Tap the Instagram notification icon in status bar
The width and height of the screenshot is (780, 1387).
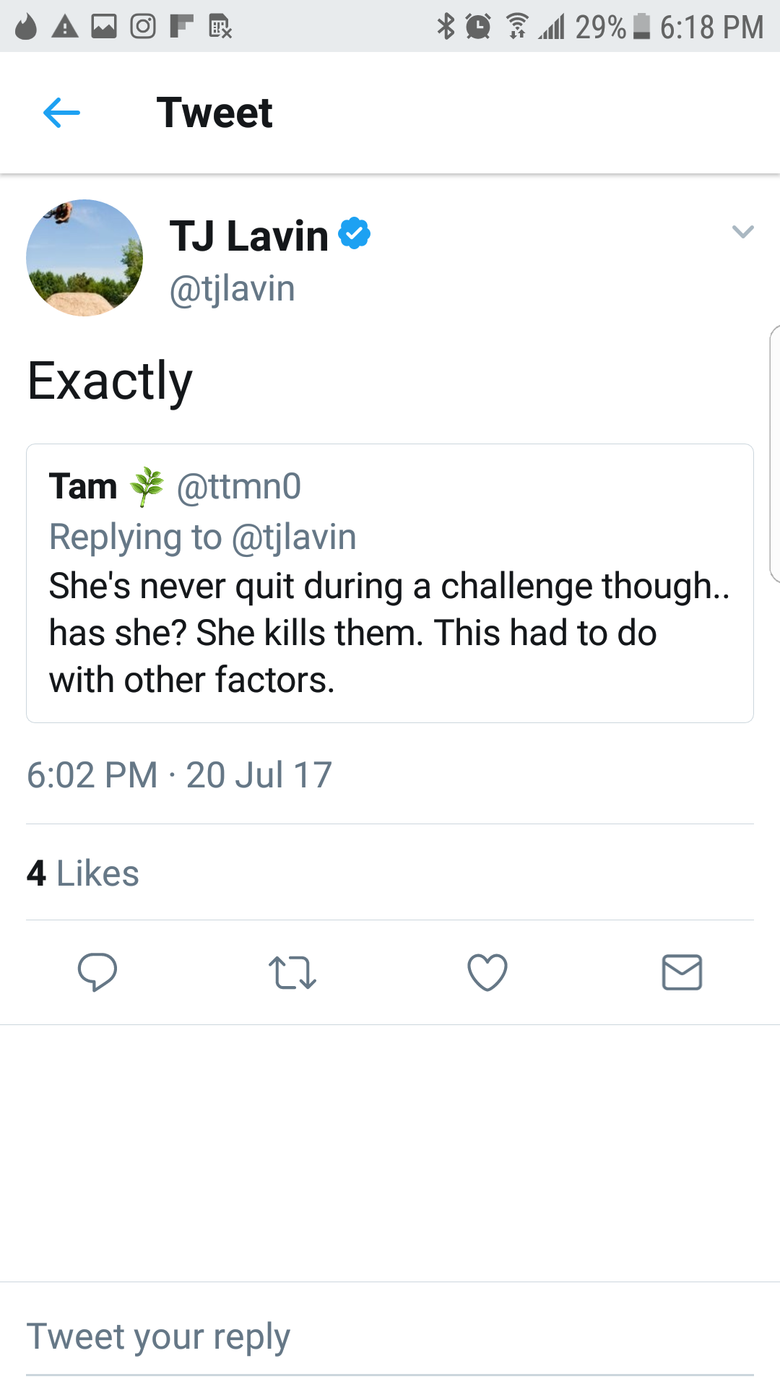(143, 27)
